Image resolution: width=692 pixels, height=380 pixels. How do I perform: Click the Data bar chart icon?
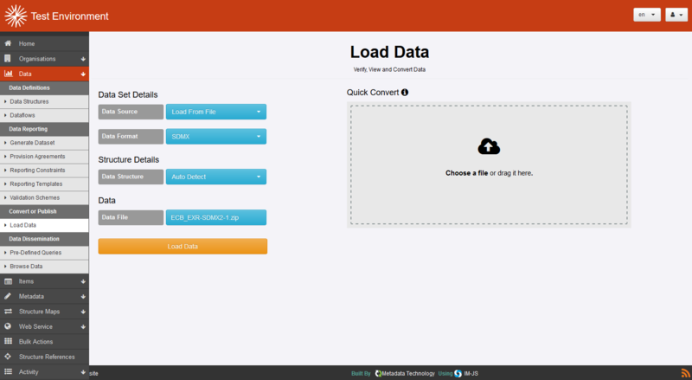point(8,74)
